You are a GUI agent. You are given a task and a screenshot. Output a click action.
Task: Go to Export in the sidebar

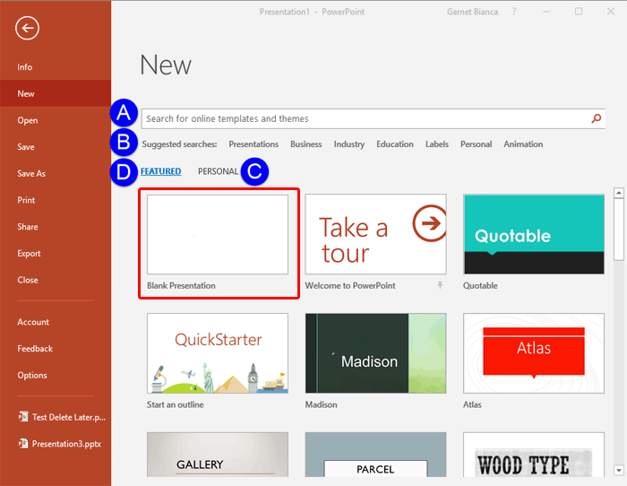coord(28,254)
